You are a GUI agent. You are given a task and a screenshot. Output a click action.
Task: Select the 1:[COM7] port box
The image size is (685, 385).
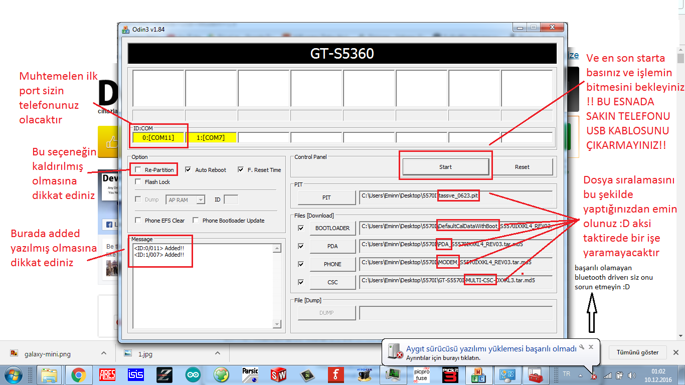point(211,137)
